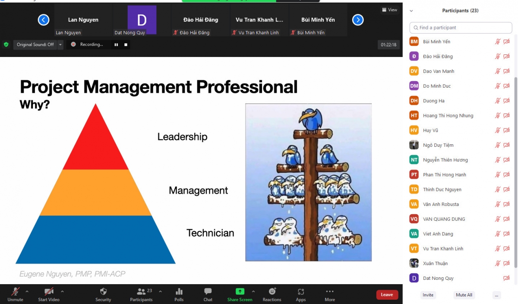Click the BM avatar of Bùi Minh Yến
The height and width of the screenshot is (304, 518).
414,41
